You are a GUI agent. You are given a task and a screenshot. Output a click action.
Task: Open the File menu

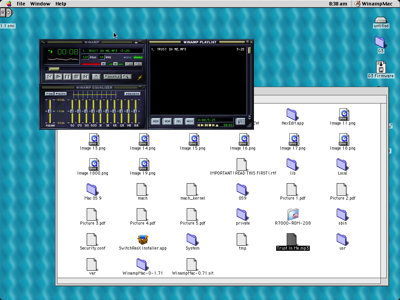pyautogui.click(x=21, y=4)
